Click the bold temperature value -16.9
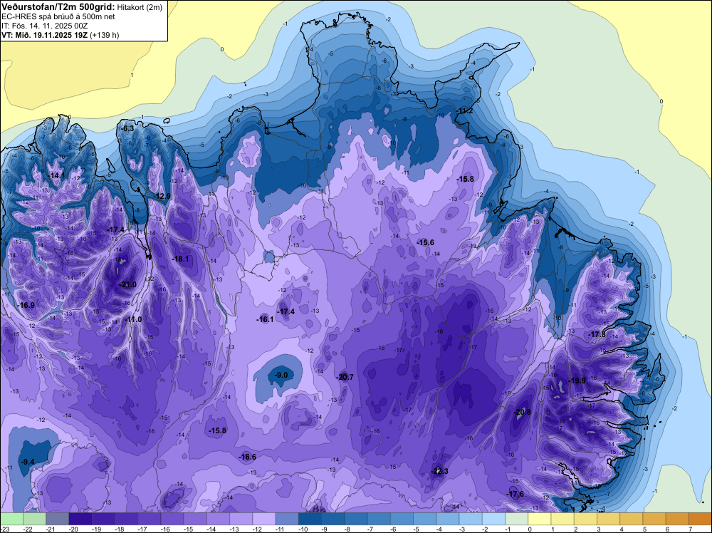The height and width of the screenshot is (533, 712). [26, 305]
